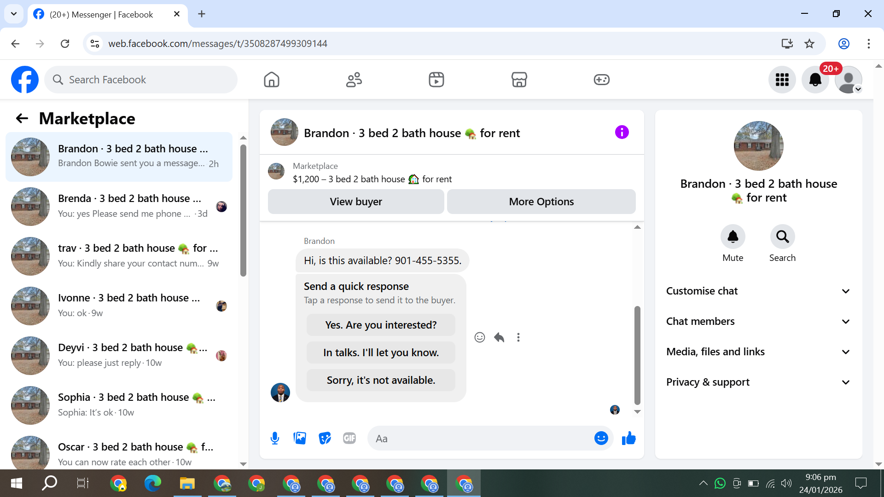Click the View buyer button
The height and width of the screenshot is (497, 884).
tap(356, 202)
